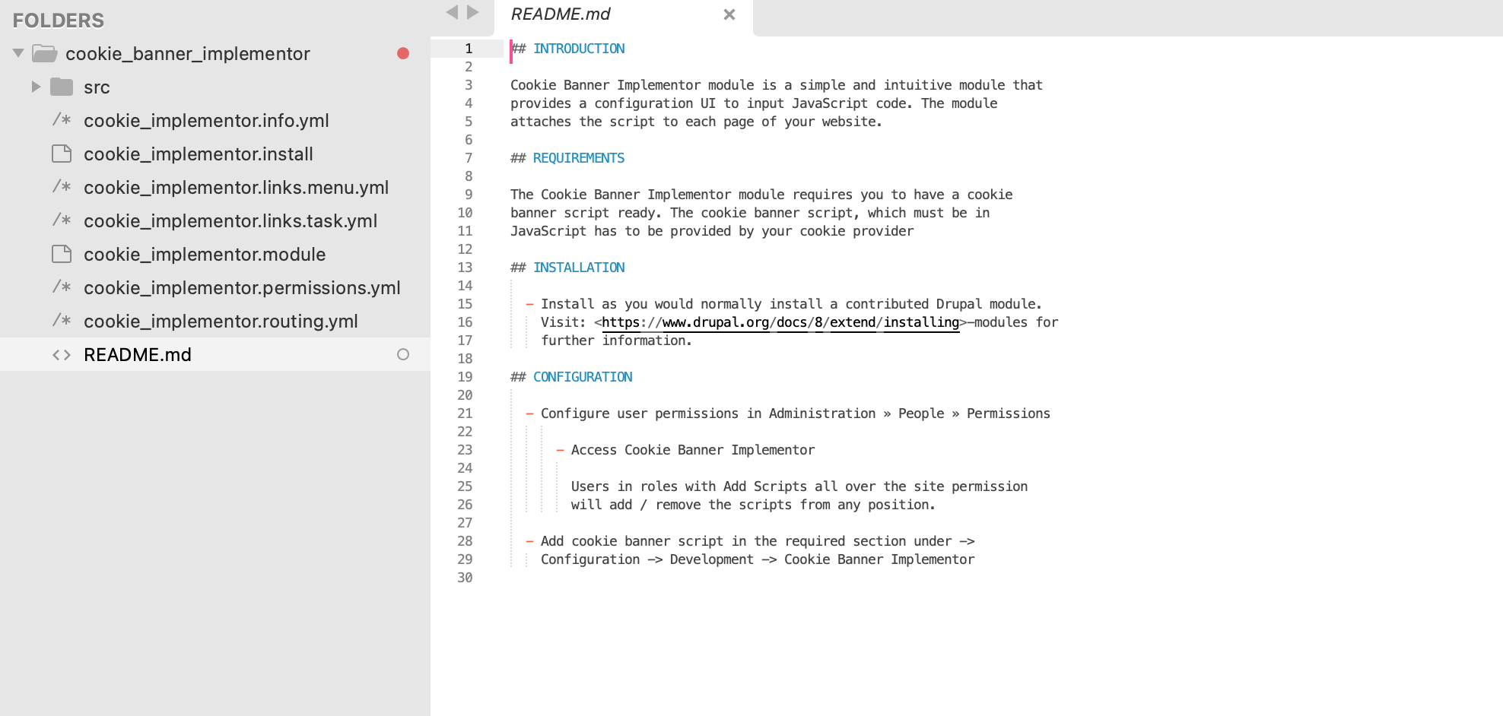Screen dimensions: 1503x716
Task: Click the hollow circle beside README.md in sidebar
Action: point(402,353)
